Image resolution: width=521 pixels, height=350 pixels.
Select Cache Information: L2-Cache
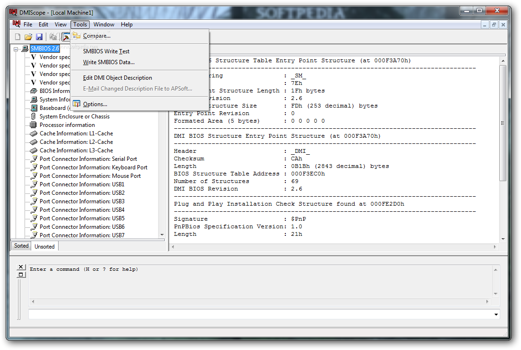[x=76, y=142]
